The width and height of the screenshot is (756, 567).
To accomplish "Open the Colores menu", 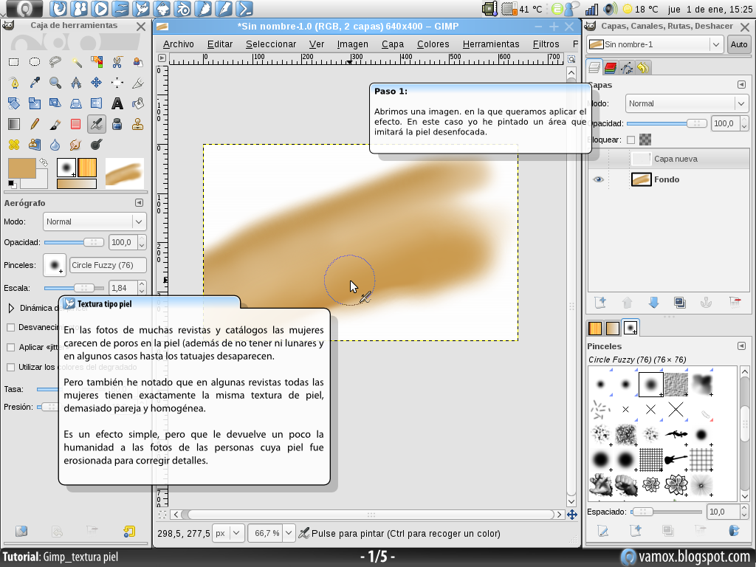I will click(x=433, y=44).
